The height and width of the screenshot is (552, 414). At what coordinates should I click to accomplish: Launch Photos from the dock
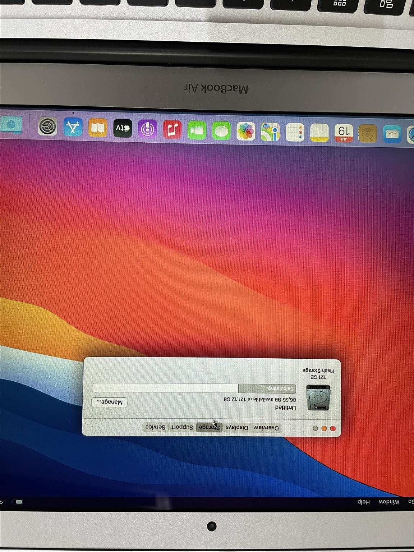pyautogui.click(x=246, y=131)
